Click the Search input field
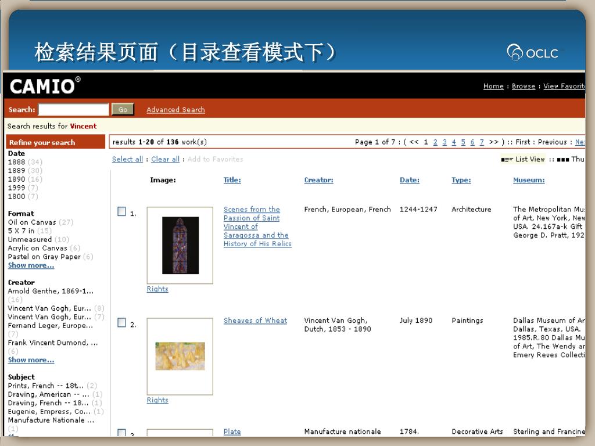Image resolution: width=595 pixels, height=446 pixels. pyautogui.click(x=74, y=110)
